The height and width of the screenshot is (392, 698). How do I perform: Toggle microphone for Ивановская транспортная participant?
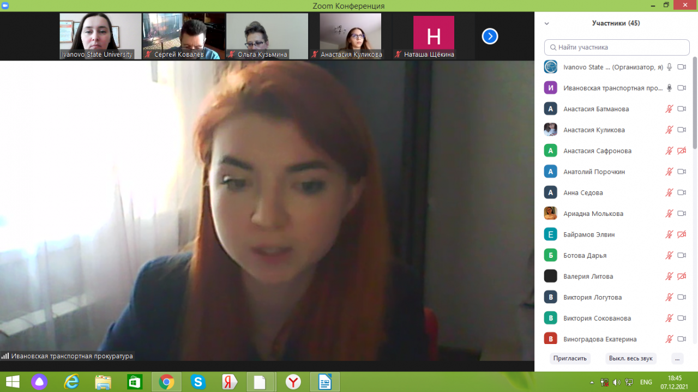tap(669, 88)
